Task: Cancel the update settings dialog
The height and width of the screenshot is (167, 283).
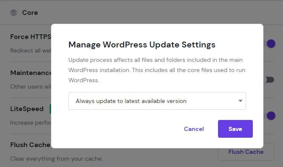Action: [194, 129]
